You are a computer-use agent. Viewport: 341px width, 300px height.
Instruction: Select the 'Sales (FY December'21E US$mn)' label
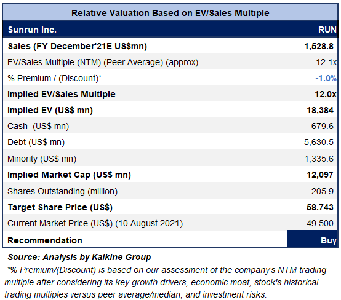pyautogui.click(x=78, y=46)
